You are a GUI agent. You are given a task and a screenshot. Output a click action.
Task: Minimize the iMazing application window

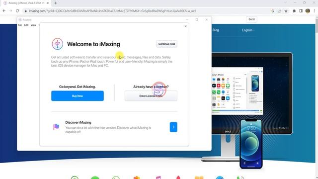click(187, 20)
